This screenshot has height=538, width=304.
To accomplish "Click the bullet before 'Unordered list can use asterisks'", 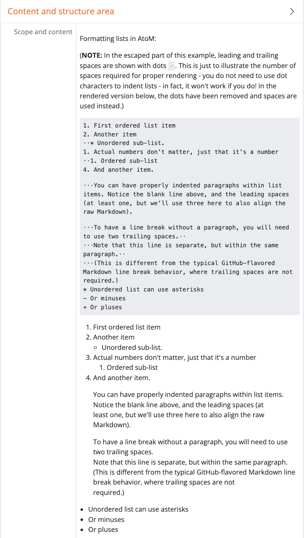I will [82, 510].
